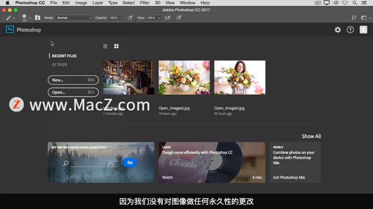Click the display mirroring menu bar icon

pos(326,3)
